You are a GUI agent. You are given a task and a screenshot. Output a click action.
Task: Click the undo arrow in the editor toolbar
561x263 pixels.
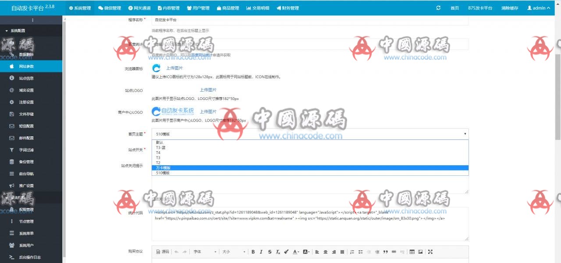176,252
